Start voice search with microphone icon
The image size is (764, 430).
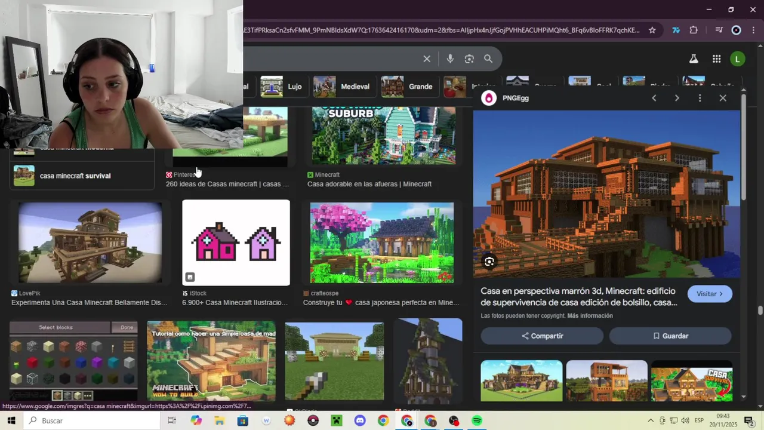pos(450,59)
